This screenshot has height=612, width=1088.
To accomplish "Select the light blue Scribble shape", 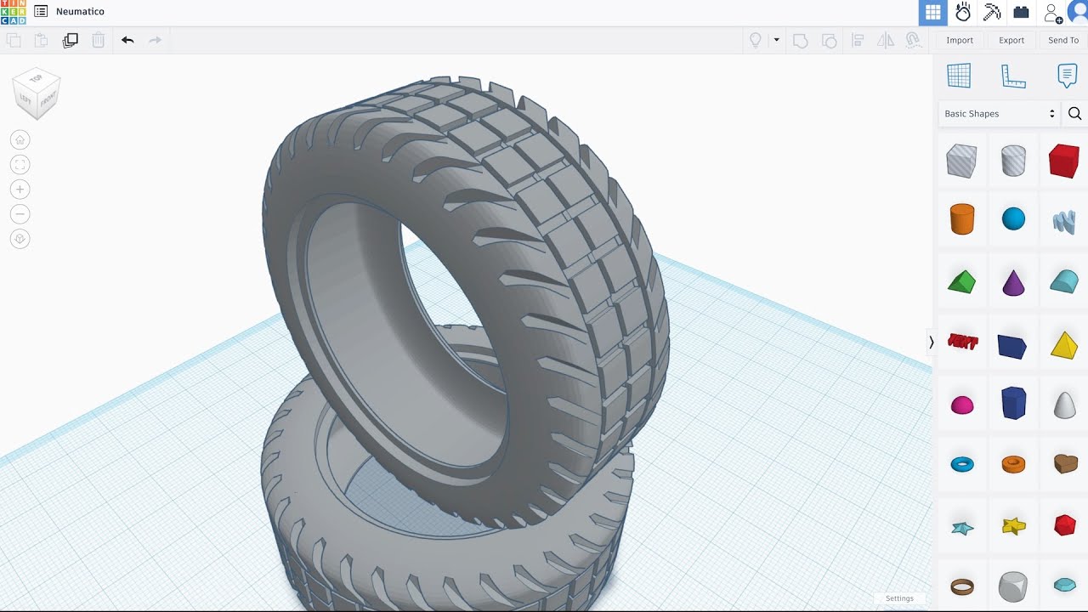I will tap(1064, 221).
